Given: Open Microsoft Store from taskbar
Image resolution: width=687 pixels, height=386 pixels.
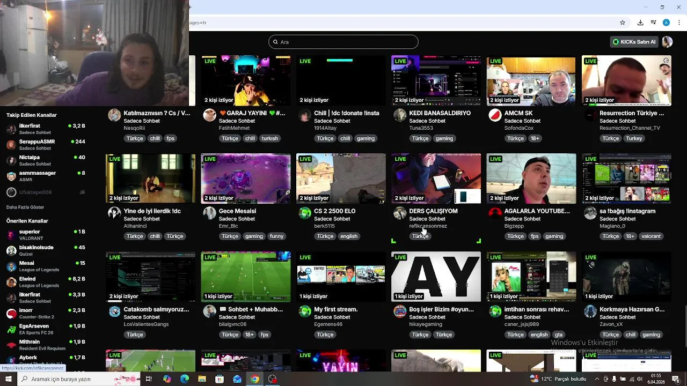Looking at the screenshot, I should (x=220, y=379).
